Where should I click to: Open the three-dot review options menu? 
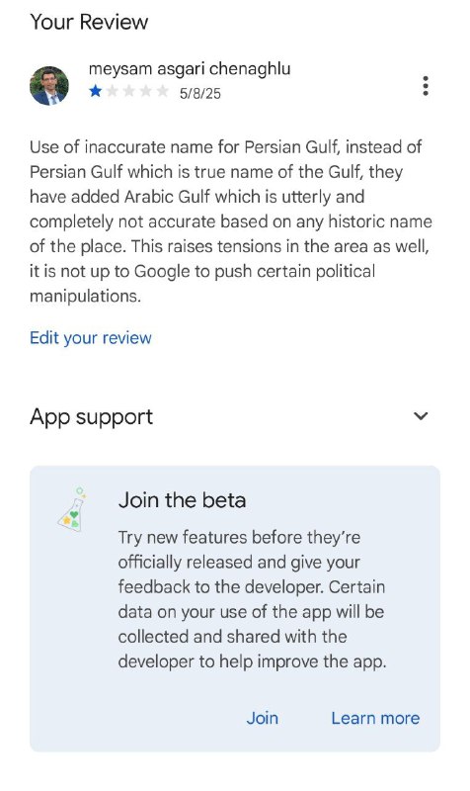426,86
